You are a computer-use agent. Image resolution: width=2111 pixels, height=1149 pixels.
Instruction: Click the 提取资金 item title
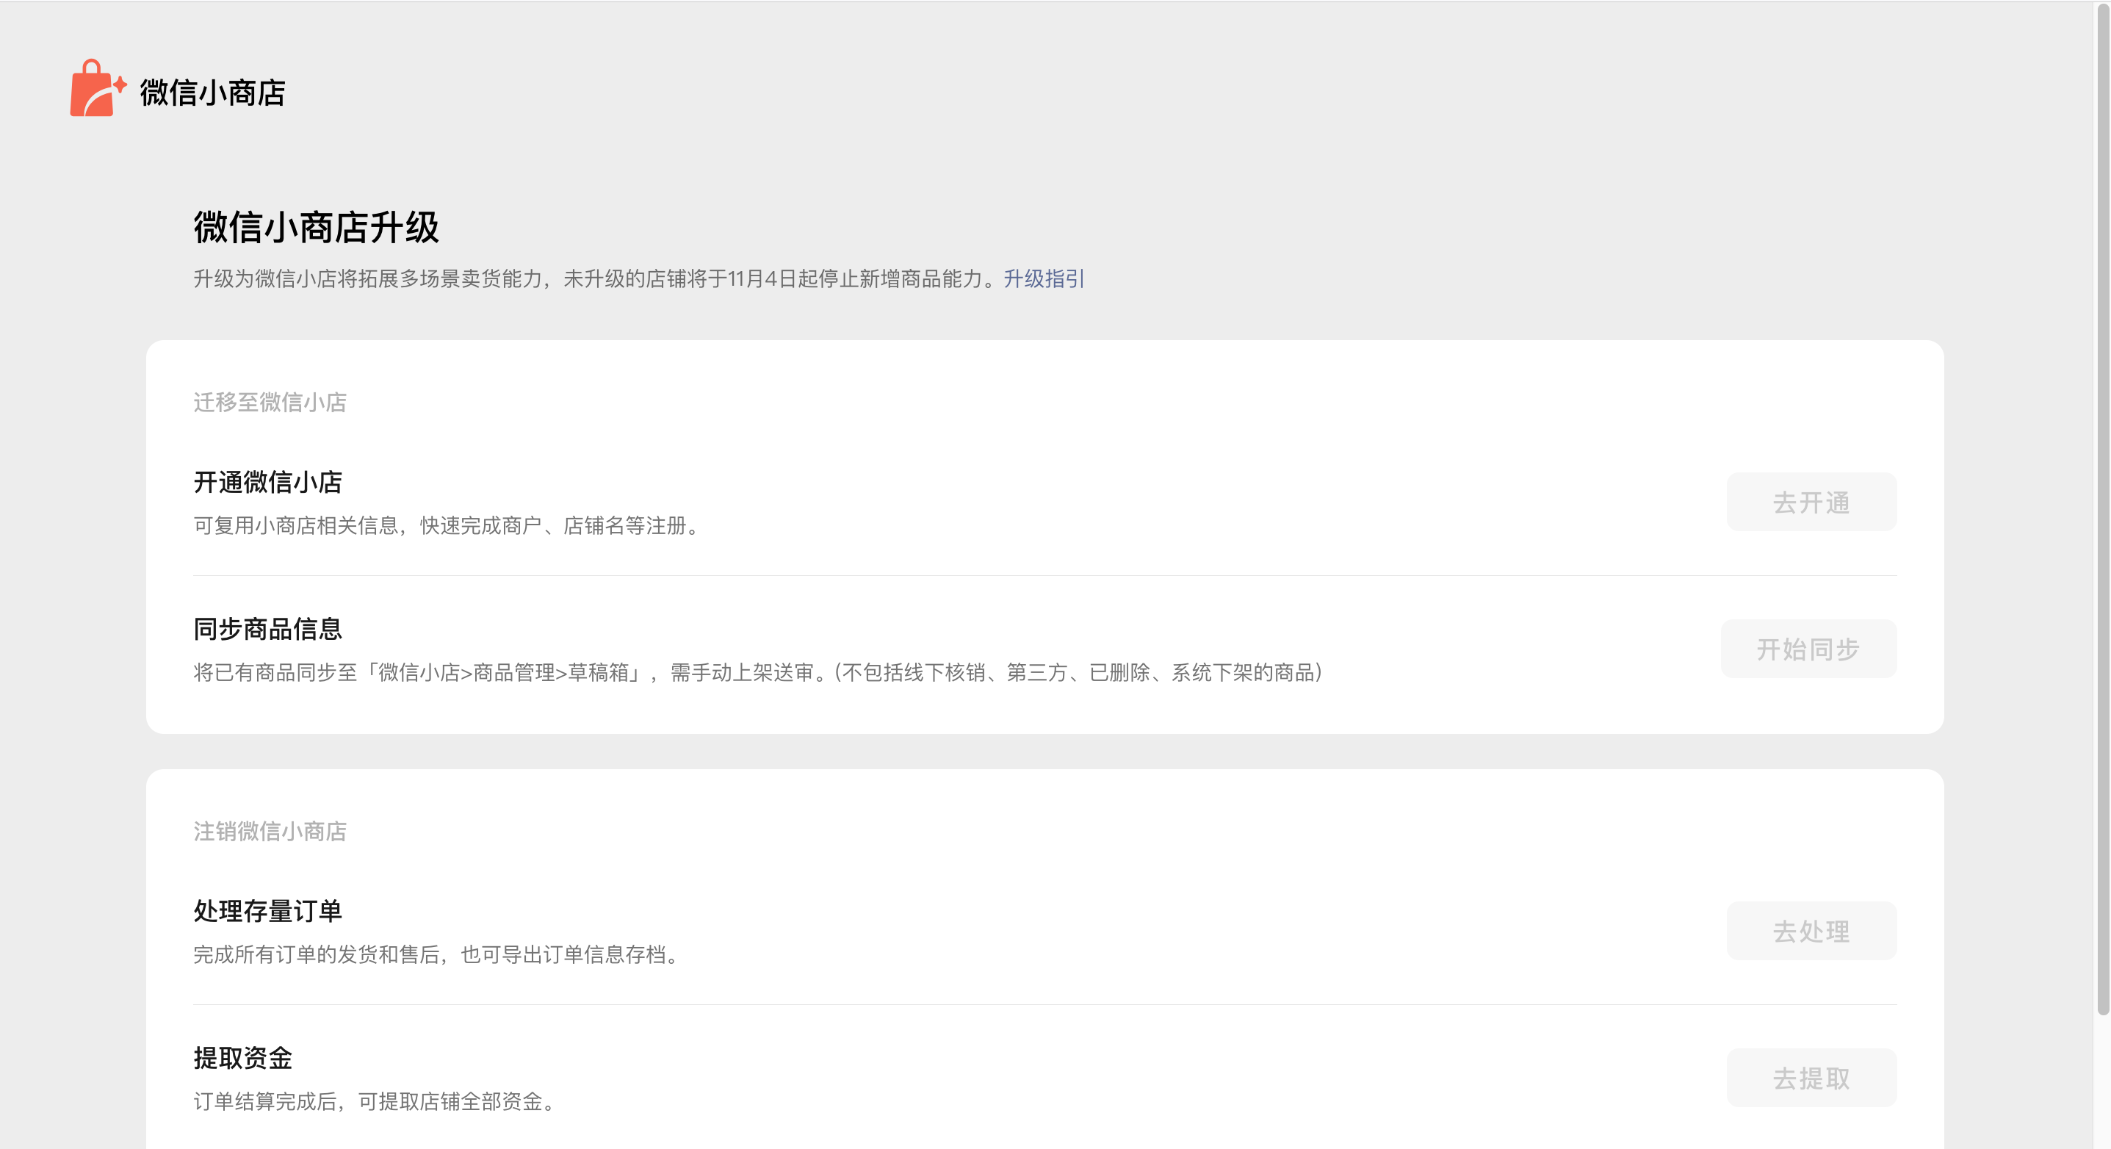pos(243,1057)
